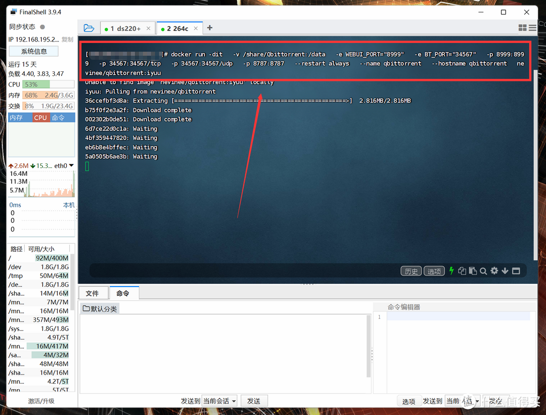Click the 命令编辑器 panel header
The width and height of the screenshot is (546, 415).
[404, 307]
